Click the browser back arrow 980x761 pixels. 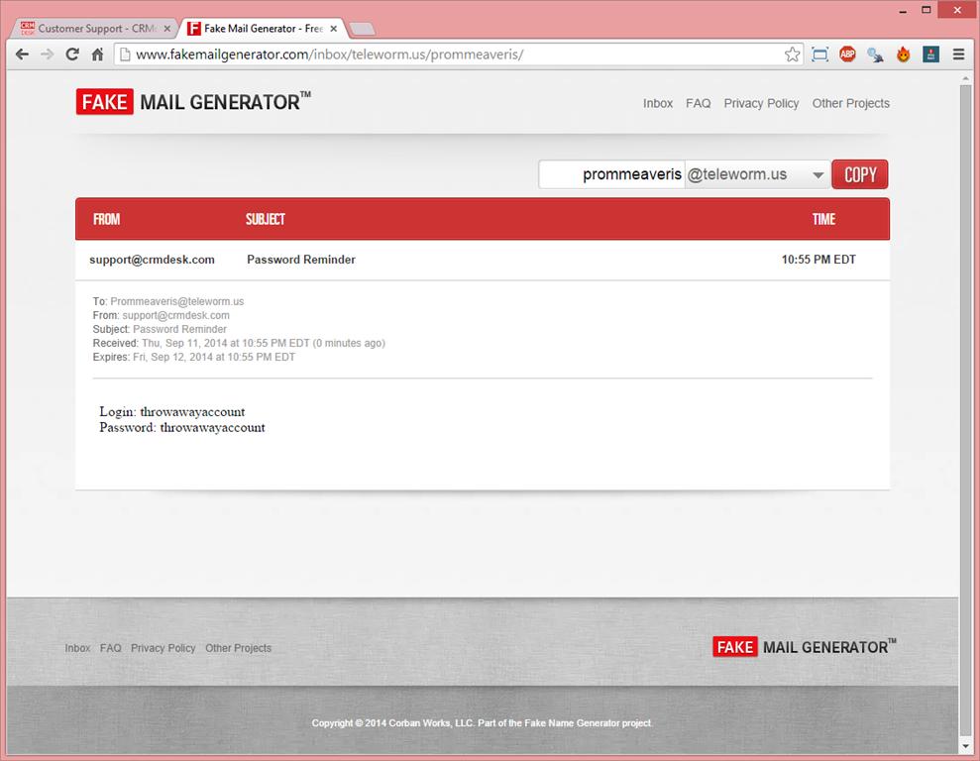pos(22,54)
